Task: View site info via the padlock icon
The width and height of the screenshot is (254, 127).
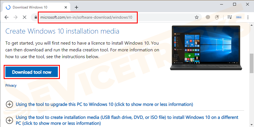Action: 36,17
